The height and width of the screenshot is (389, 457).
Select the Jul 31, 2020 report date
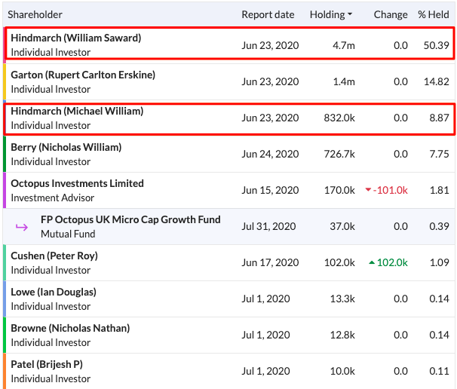268,226
